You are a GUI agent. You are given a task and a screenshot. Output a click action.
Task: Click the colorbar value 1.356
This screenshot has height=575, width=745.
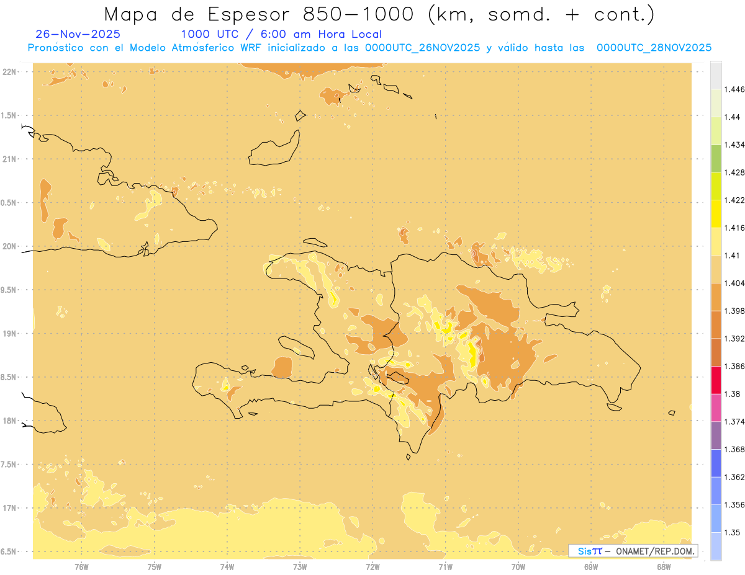[x=736, y=504]
